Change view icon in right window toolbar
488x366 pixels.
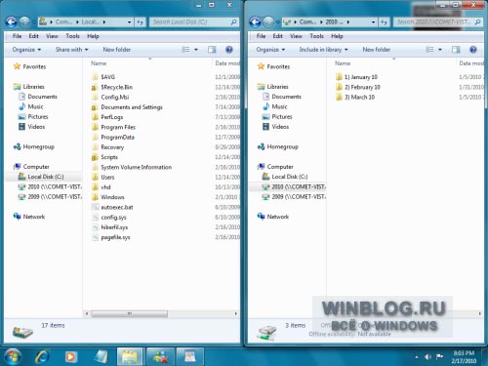[429, 50]
